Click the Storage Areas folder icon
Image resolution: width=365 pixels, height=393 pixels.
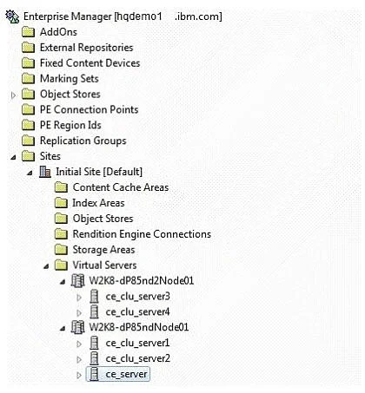61,250
